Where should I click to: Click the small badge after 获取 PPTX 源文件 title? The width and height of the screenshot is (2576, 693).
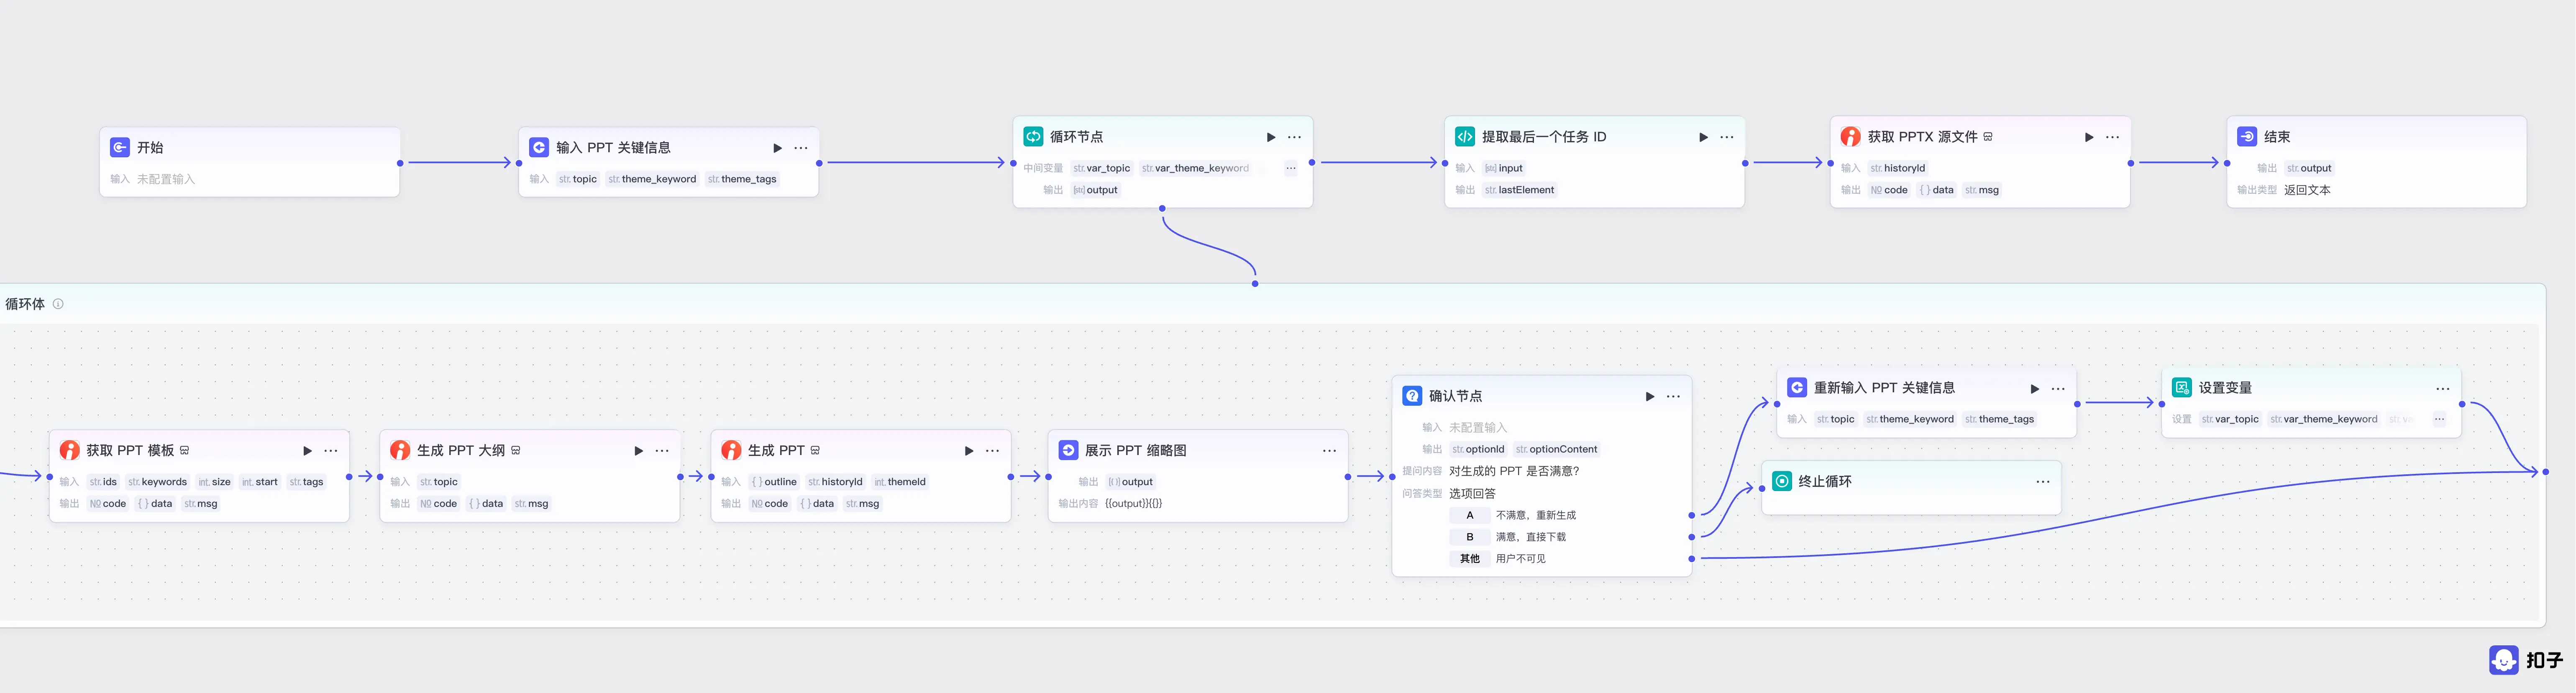click(1988, 137)
